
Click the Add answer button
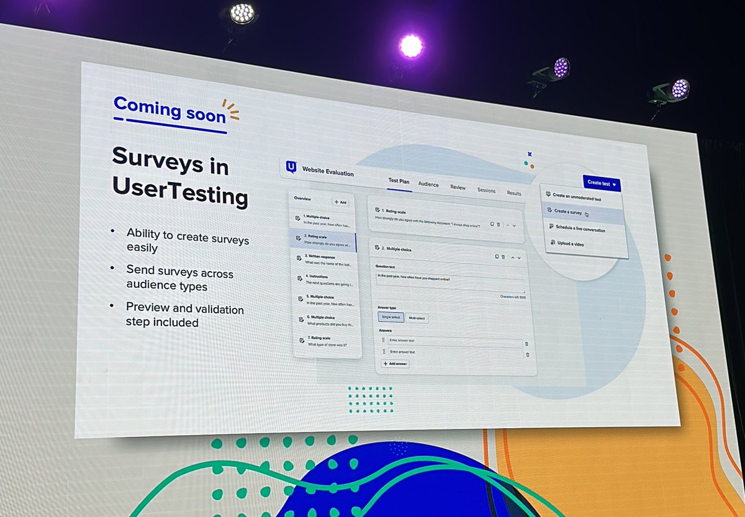point(395,364)
